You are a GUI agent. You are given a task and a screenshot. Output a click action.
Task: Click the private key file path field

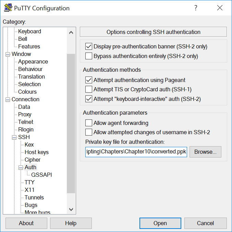[x=136, y=152]
